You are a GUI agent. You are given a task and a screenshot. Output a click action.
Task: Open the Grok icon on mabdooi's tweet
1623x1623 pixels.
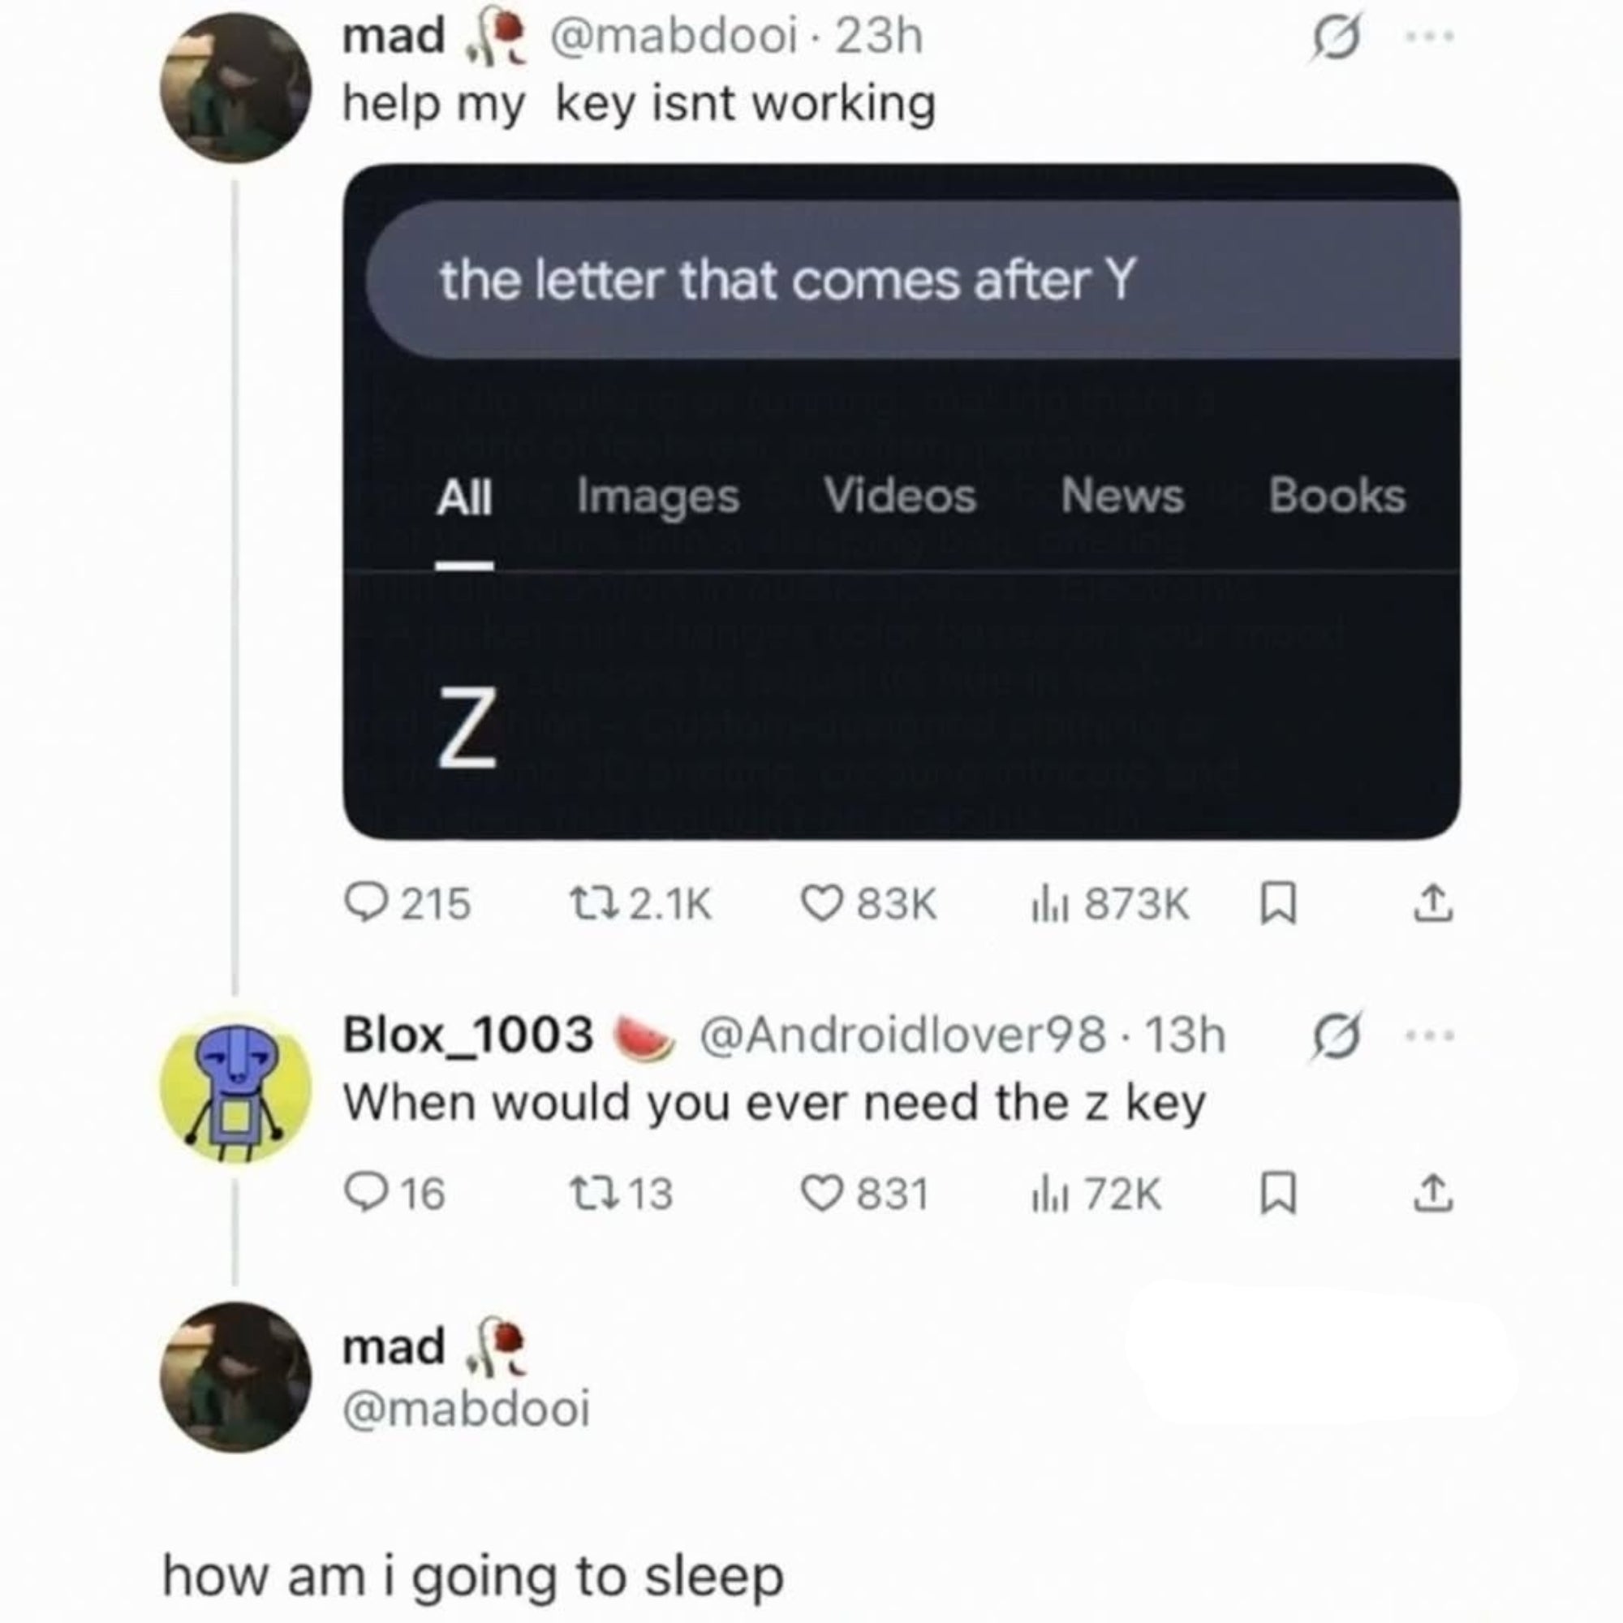[1335, 38]
